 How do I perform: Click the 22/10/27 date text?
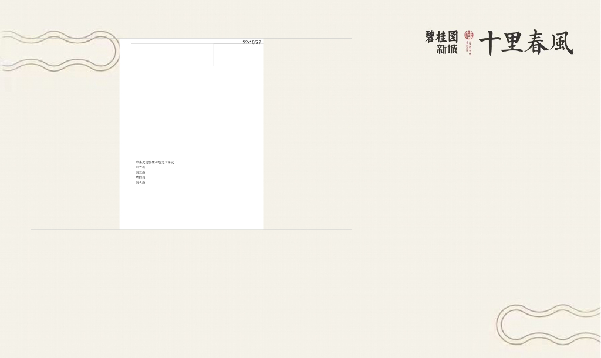[x=252, y=42]
